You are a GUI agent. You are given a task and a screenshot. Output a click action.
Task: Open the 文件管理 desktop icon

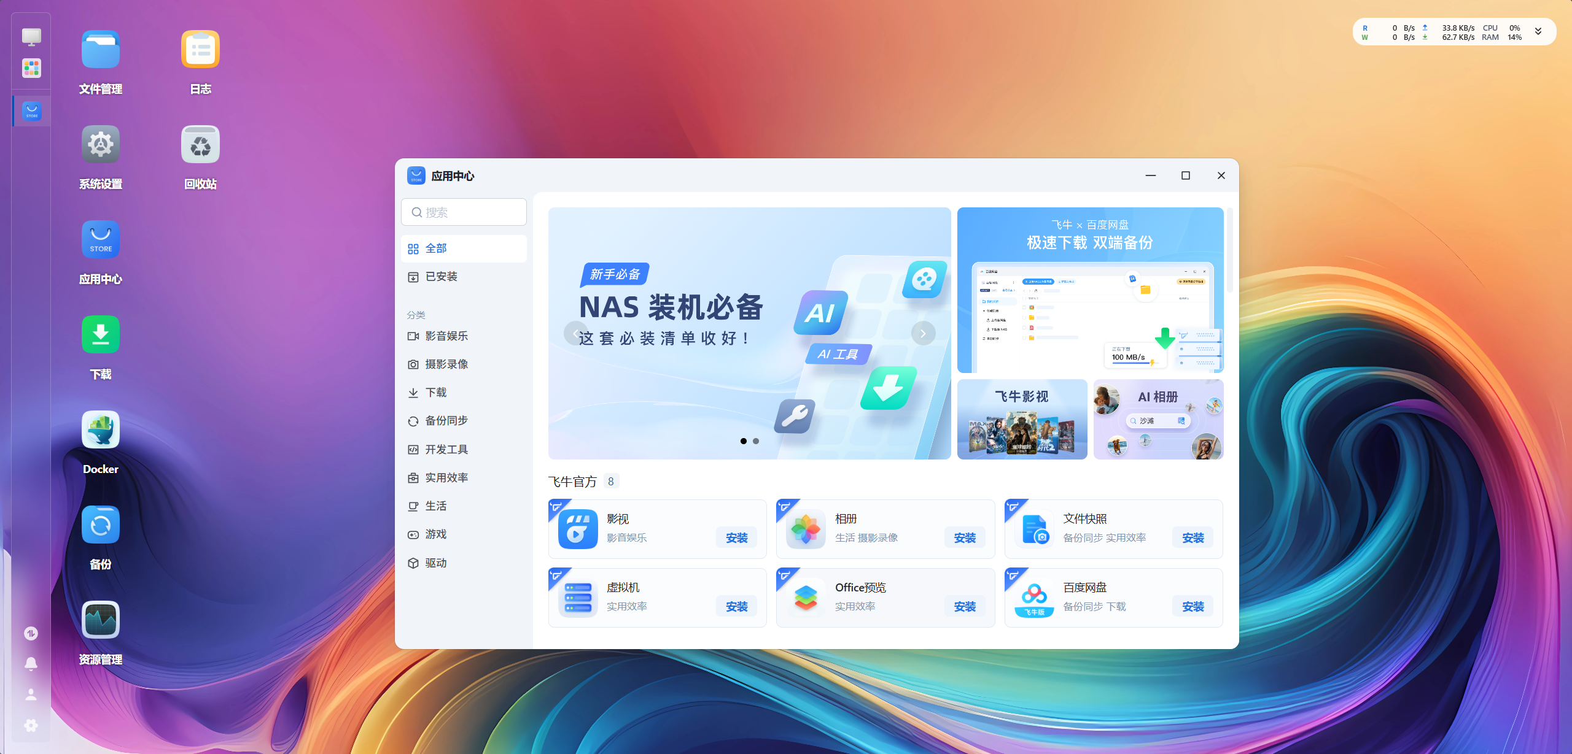click(x=101, y=50)
